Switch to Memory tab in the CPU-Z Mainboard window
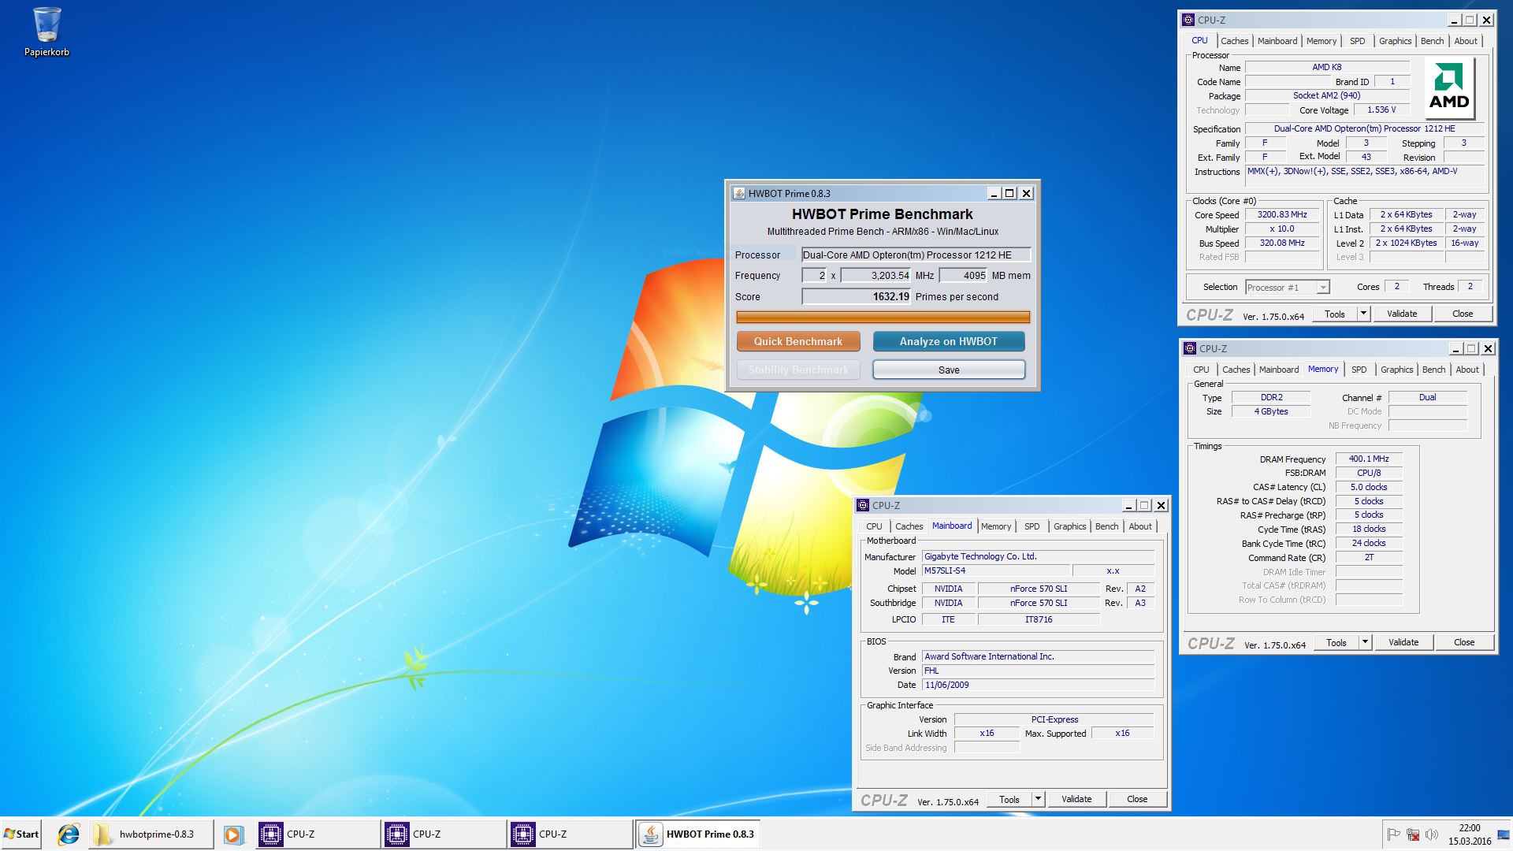The height and width of the screenshot is (851, 1513). tap(996, 526)
